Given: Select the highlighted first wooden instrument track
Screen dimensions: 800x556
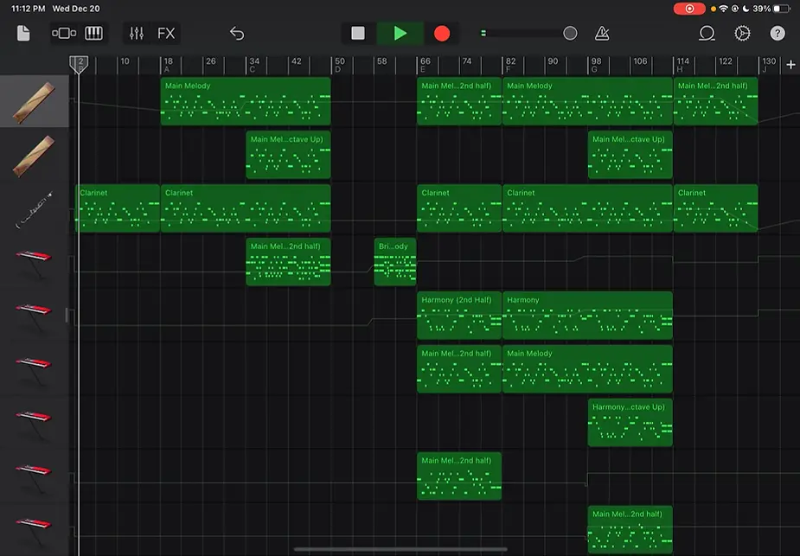Looking at the screenshot, I should click(35, 101).
